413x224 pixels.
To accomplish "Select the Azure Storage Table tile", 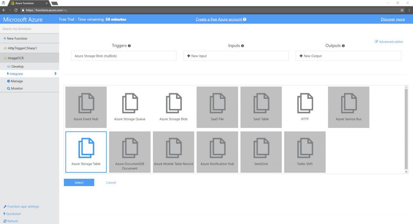I will click(x=86, y=152).
